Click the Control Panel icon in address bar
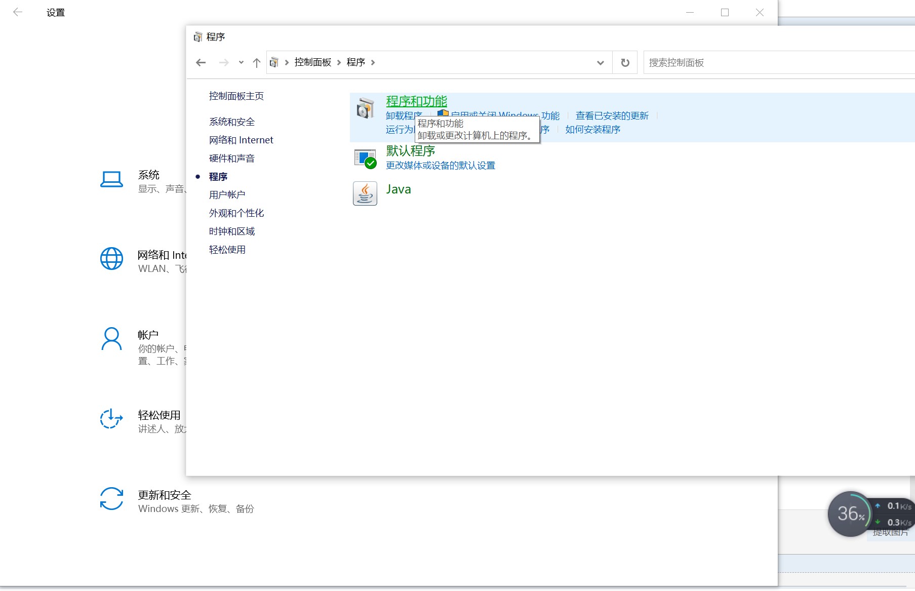Screen dimensions: 915x591 274,62
